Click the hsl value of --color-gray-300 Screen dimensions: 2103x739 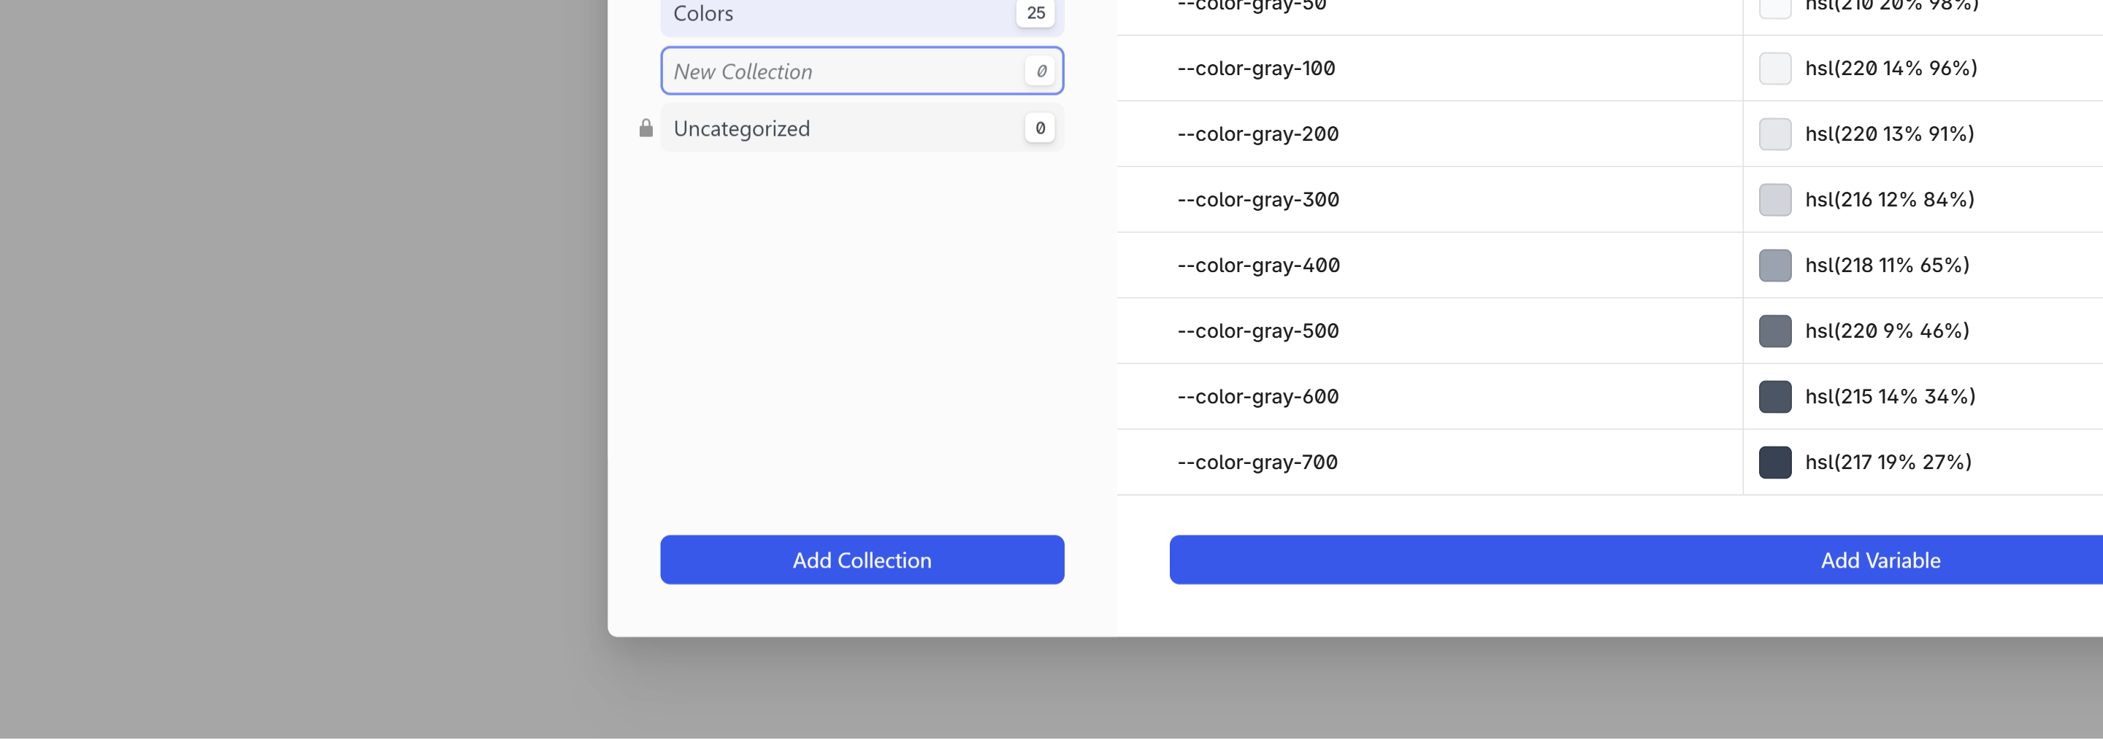pyautogui.click(x=1889, y=199)
